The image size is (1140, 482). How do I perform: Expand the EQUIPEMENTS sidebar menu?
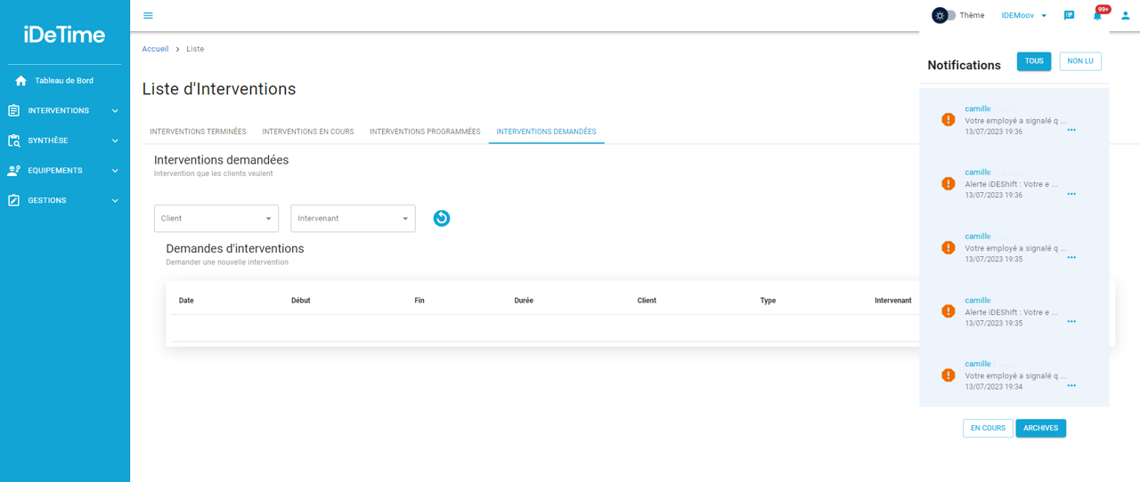64,171
